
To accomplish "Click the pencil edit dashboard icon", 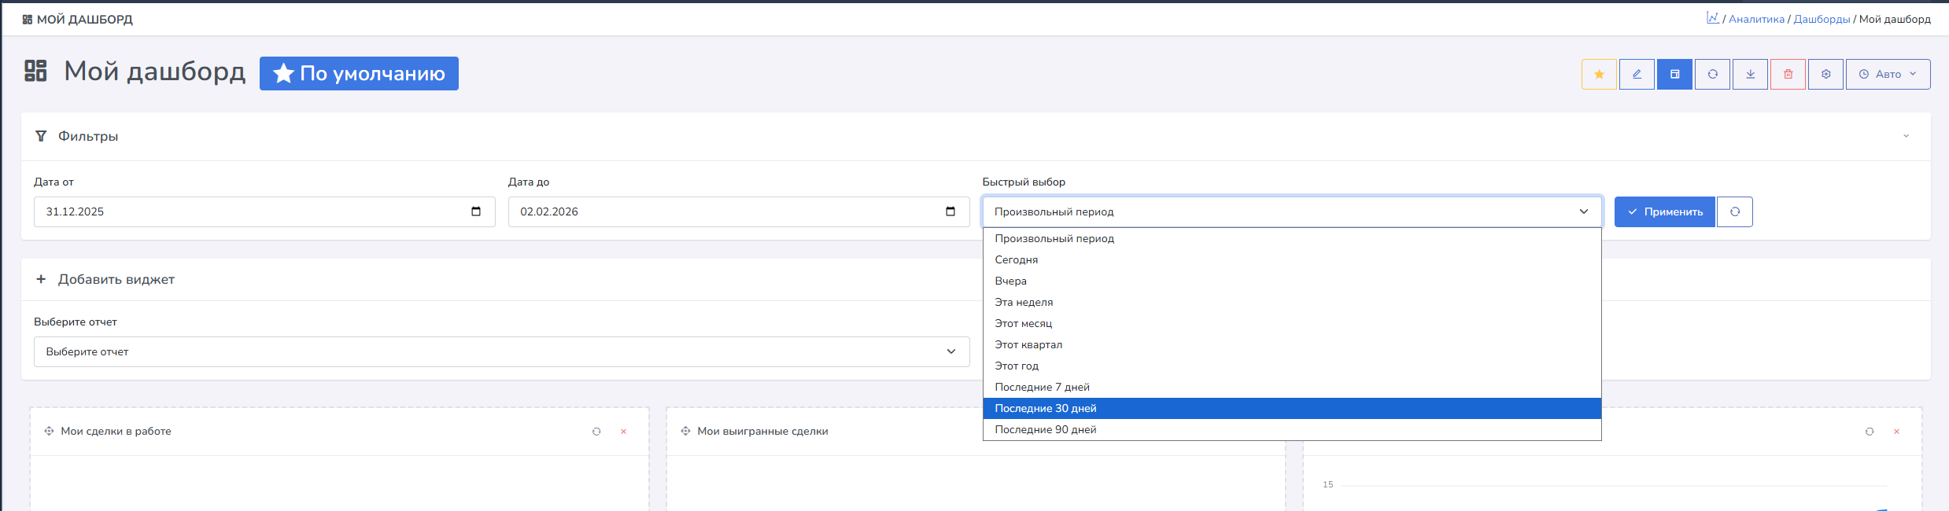I will (1637, 74).
